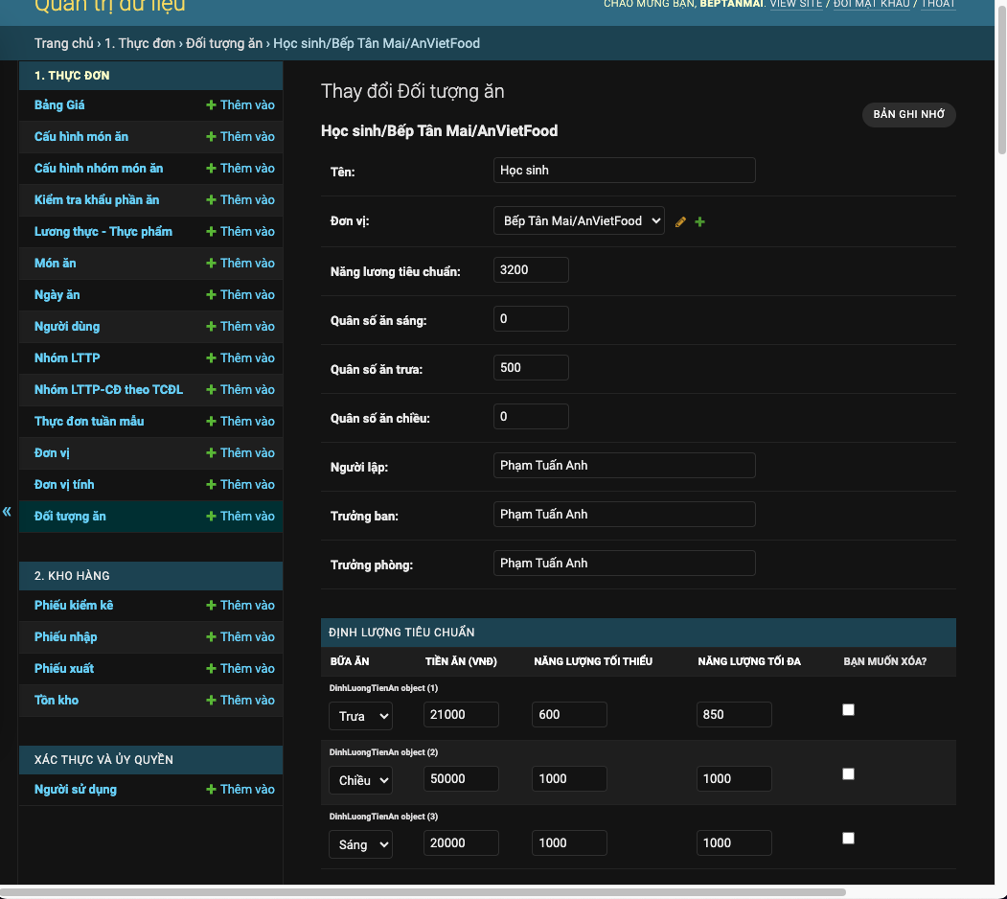Check delete box for DinhLuongTienAn object 2
The width and height of the screenshot is (1007, 899).
point(848,773)
